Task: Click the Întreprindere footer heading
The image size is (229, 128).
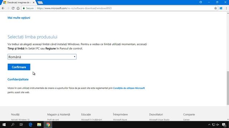Action: (120, 114)
